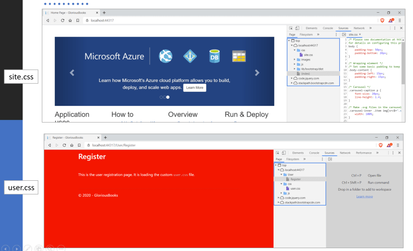Open the Brave rewards icon in the Register window
Screen dimensions: 413x251
click(x=389, y=145)
